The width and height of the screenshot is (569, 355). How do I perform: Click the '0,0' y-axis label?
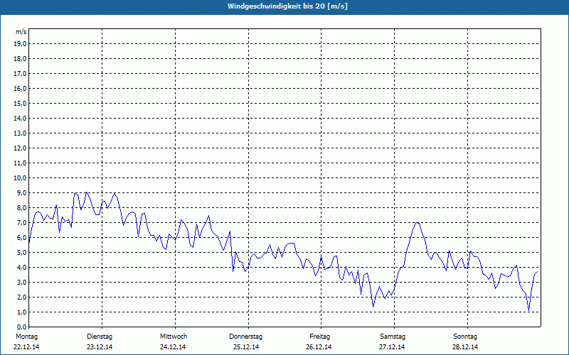[21, 327]
